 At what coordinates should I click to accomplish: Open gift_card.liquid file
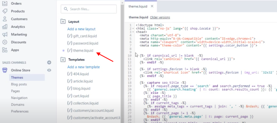click(85, 36)
